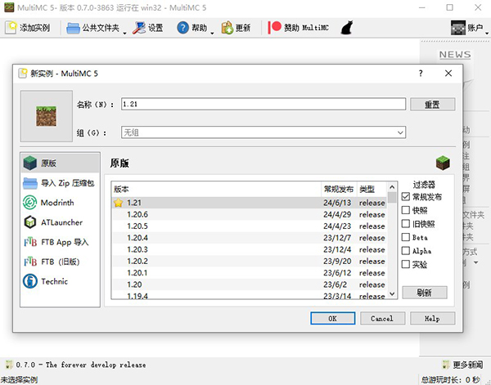Viewport: 491px width, 385px height.
Task: Click the instance name input field
Action: click(263, 104)
